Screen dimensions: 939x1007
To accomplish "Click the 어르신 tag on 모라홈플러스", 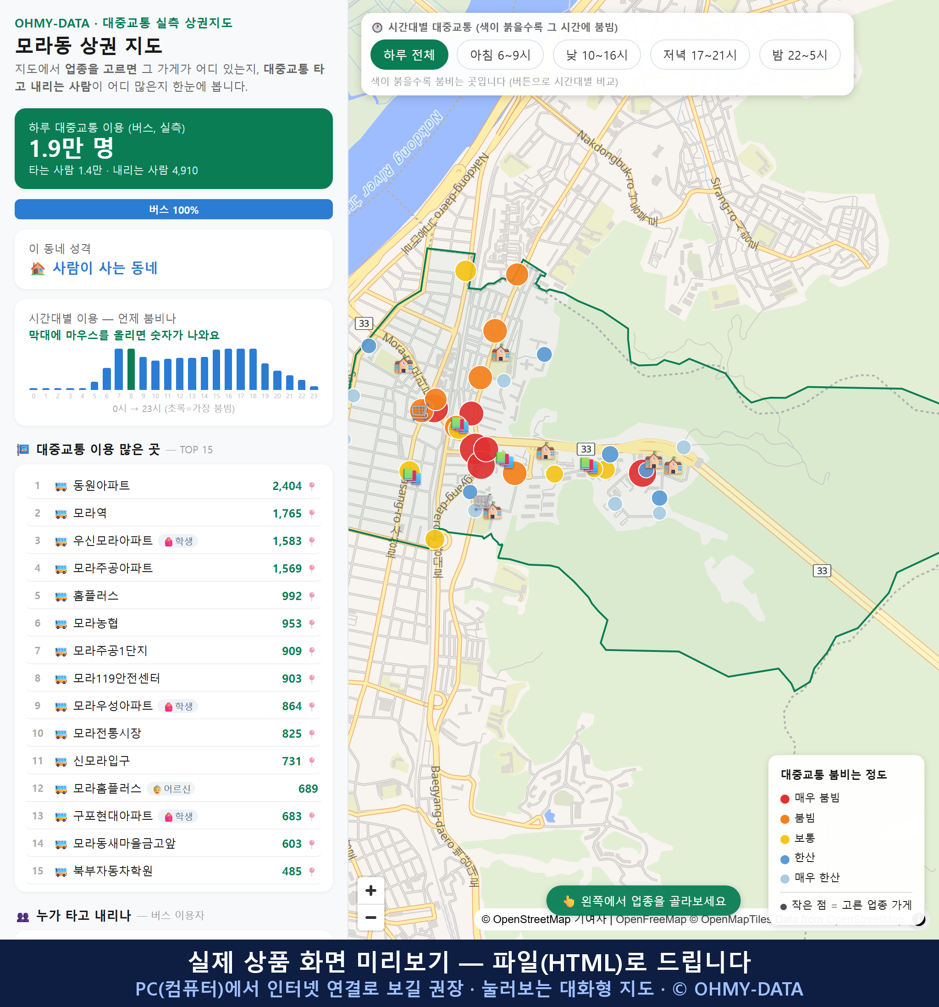I will (x=171, y=789).
